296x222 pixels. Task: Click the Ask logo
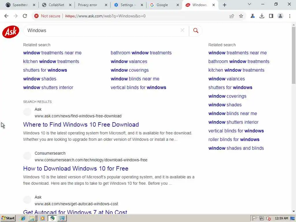(x=11, y=32)
